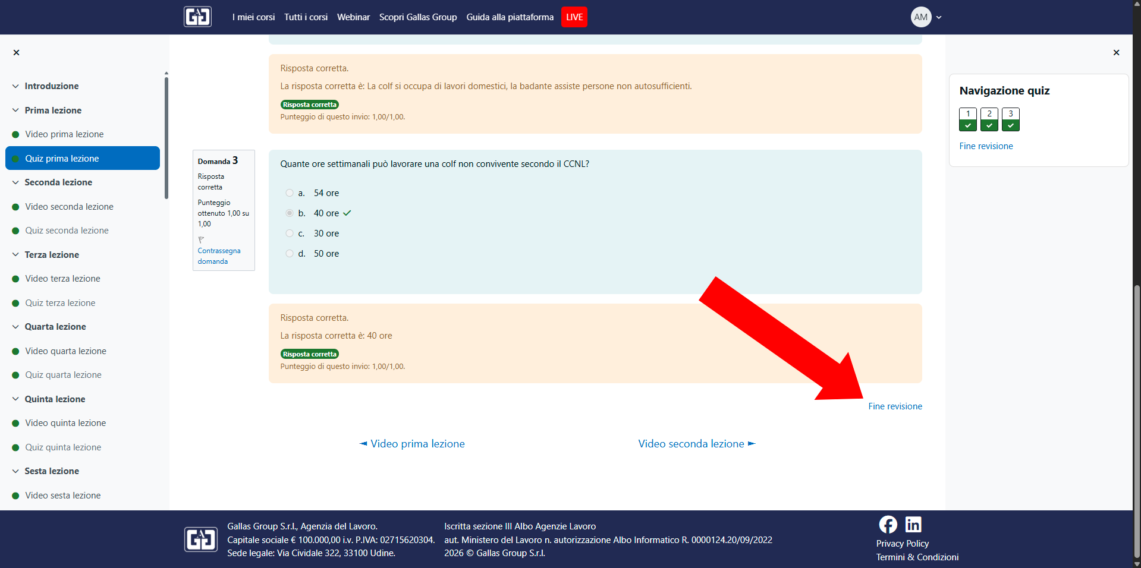Open the Webinar menu item

(353, 17)
